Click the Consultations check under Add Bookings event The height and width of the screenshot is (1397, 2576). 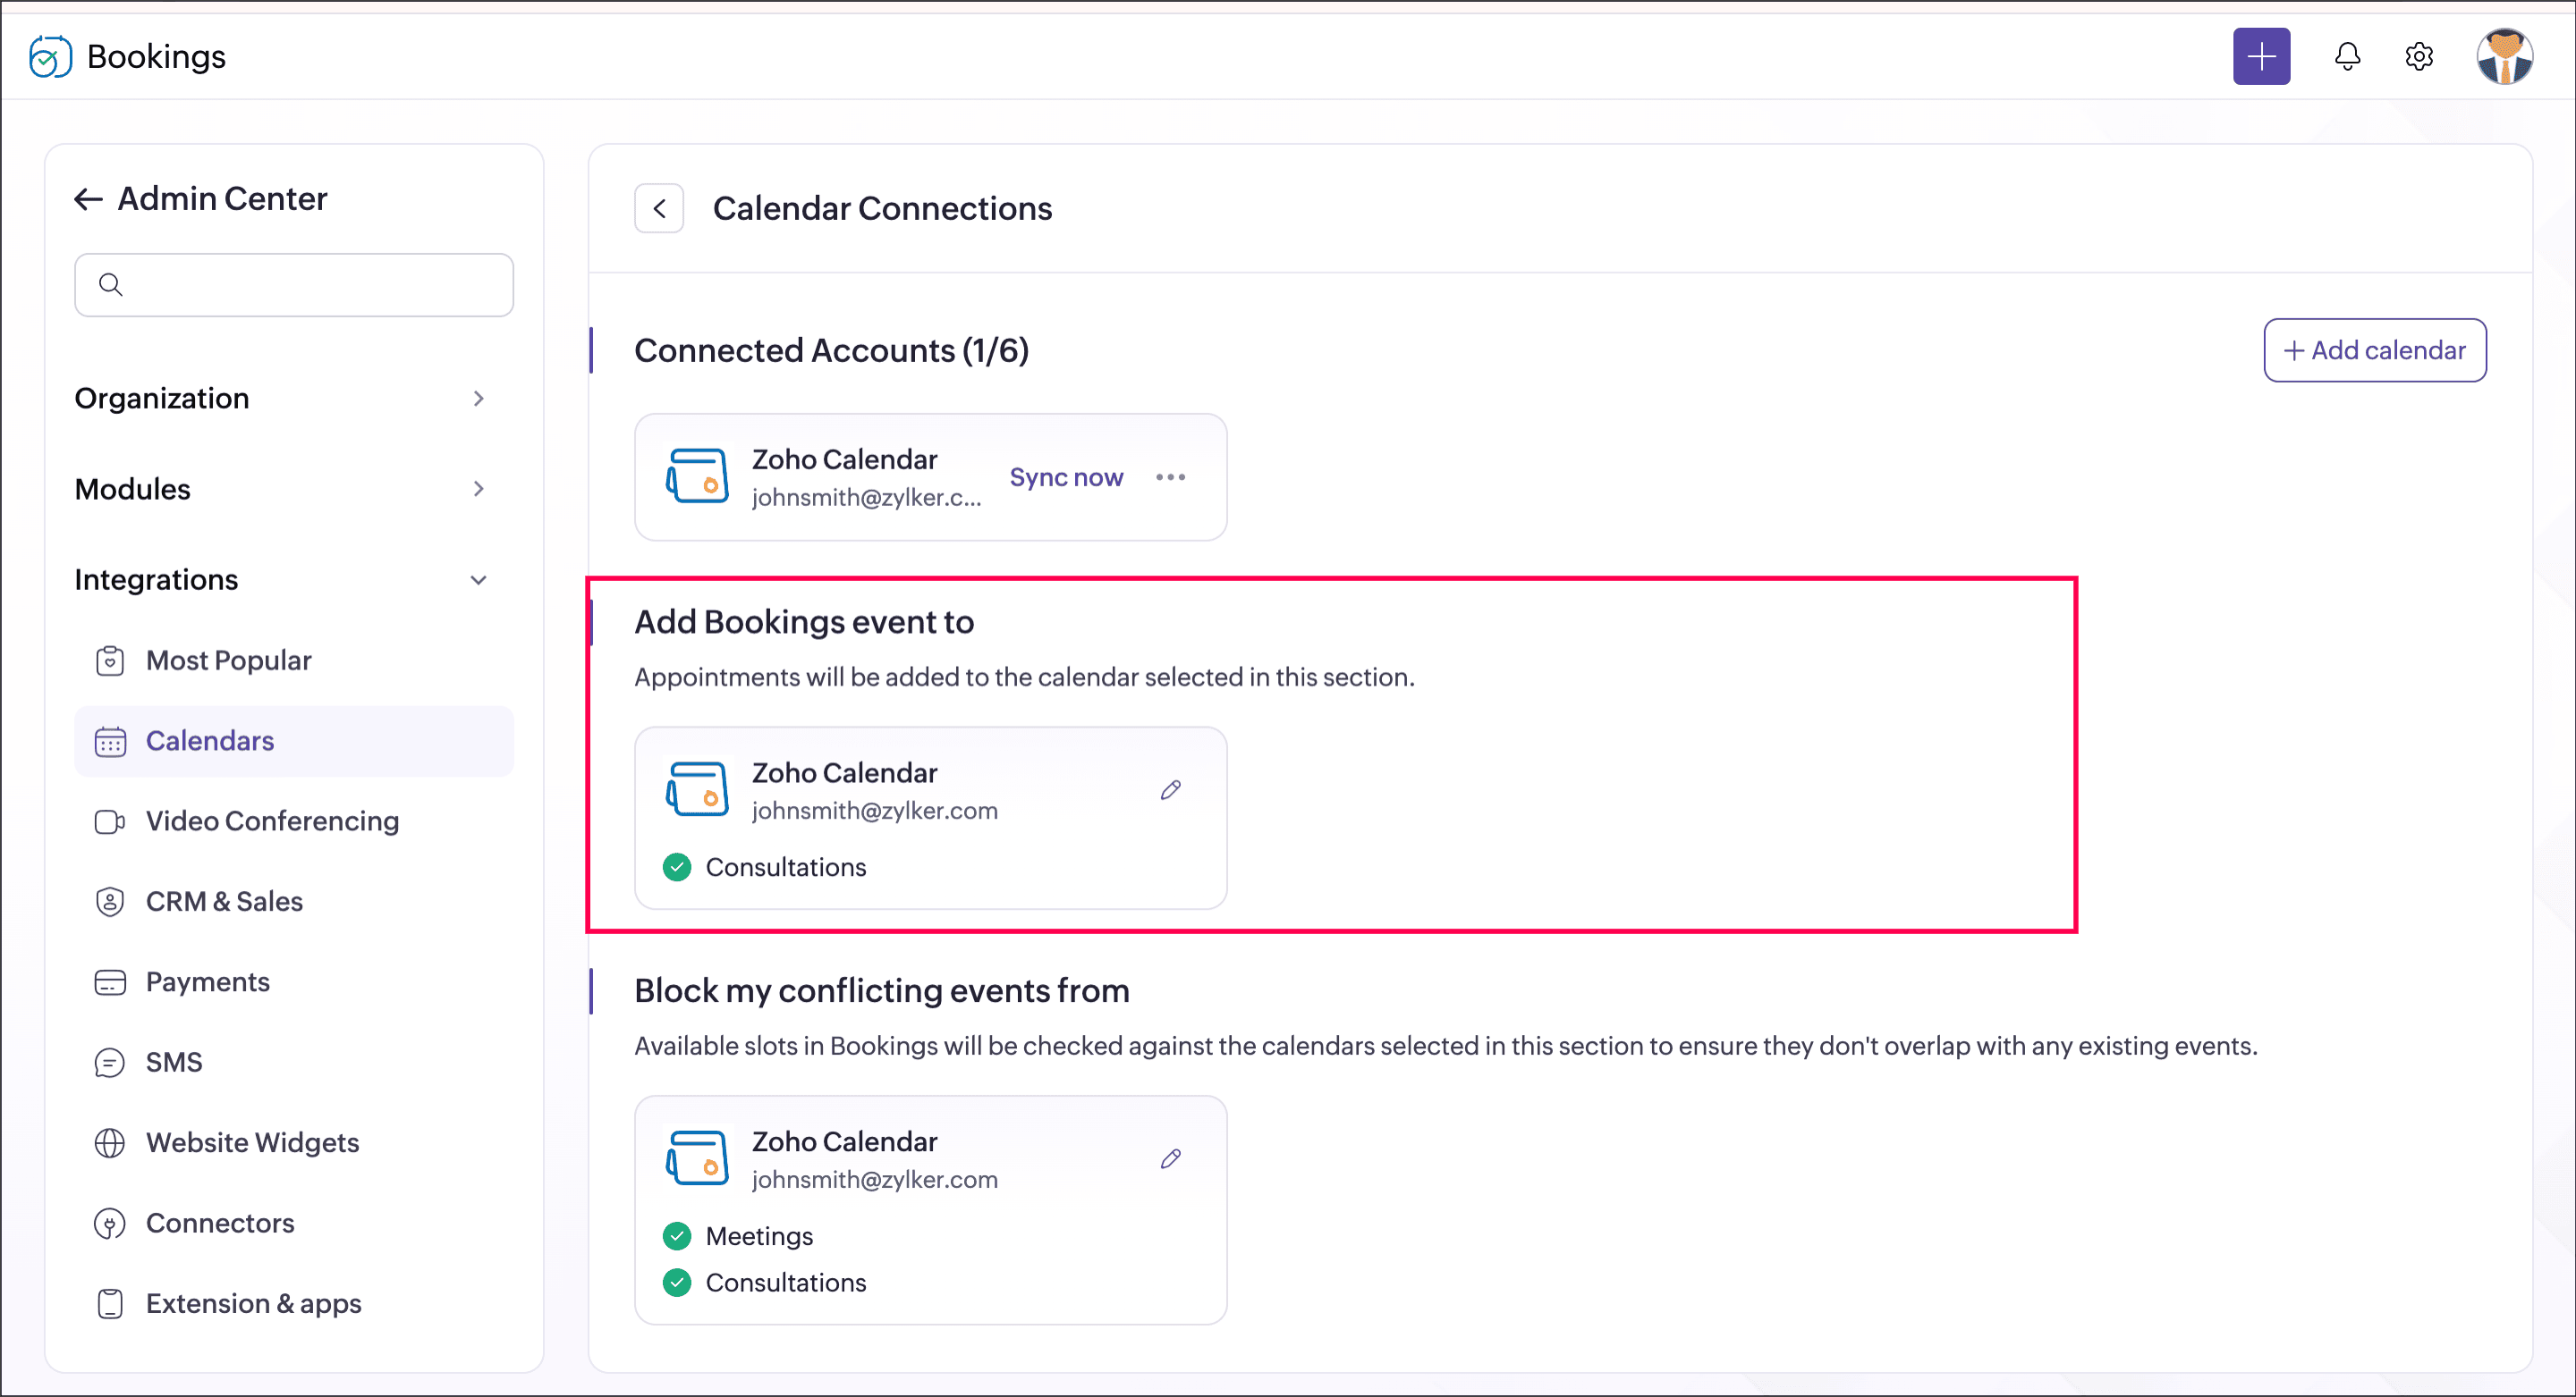[677, 867]
